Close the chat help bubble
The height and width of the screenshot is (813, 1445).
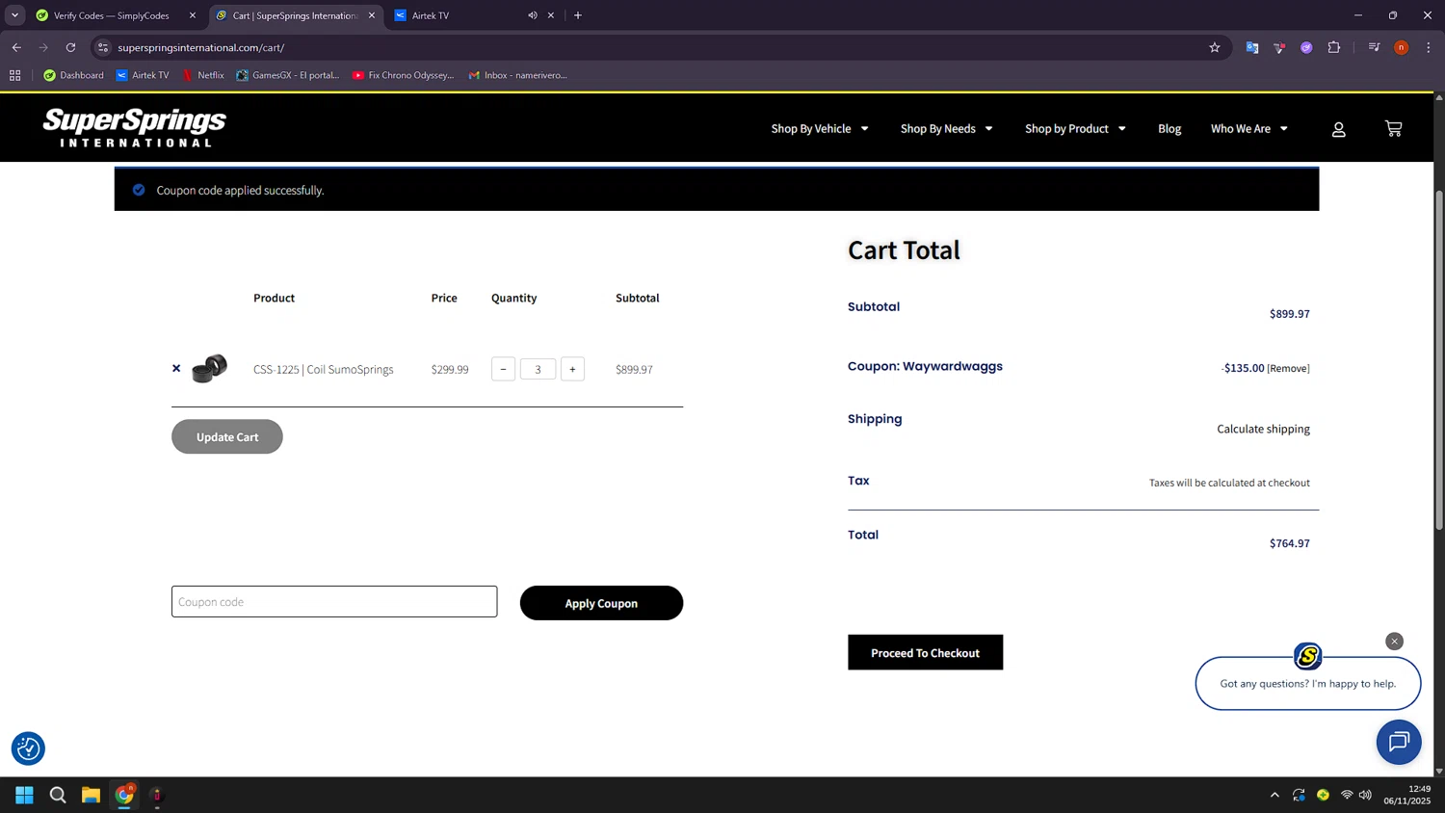click(x=1394, y=642)
